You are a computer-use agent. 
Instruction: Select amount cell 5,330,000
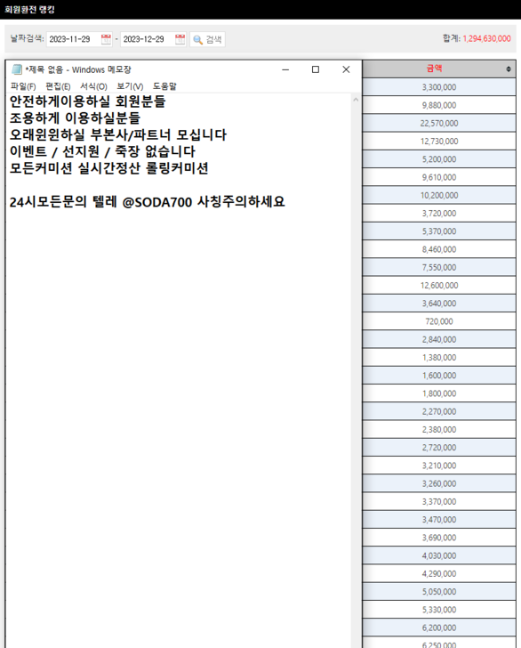coord(439,610)
